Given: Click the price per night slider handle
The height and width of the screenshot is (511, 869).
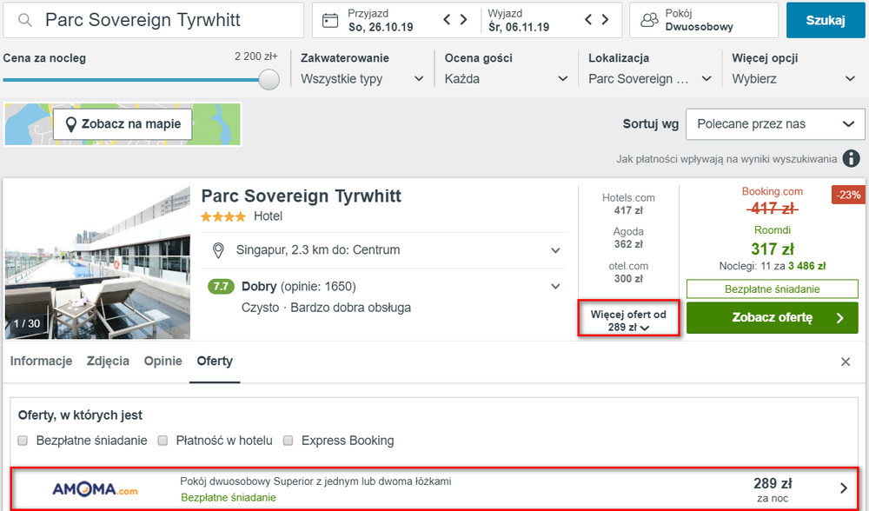Looking at the screenshot, I should click(x=269, y=79).
